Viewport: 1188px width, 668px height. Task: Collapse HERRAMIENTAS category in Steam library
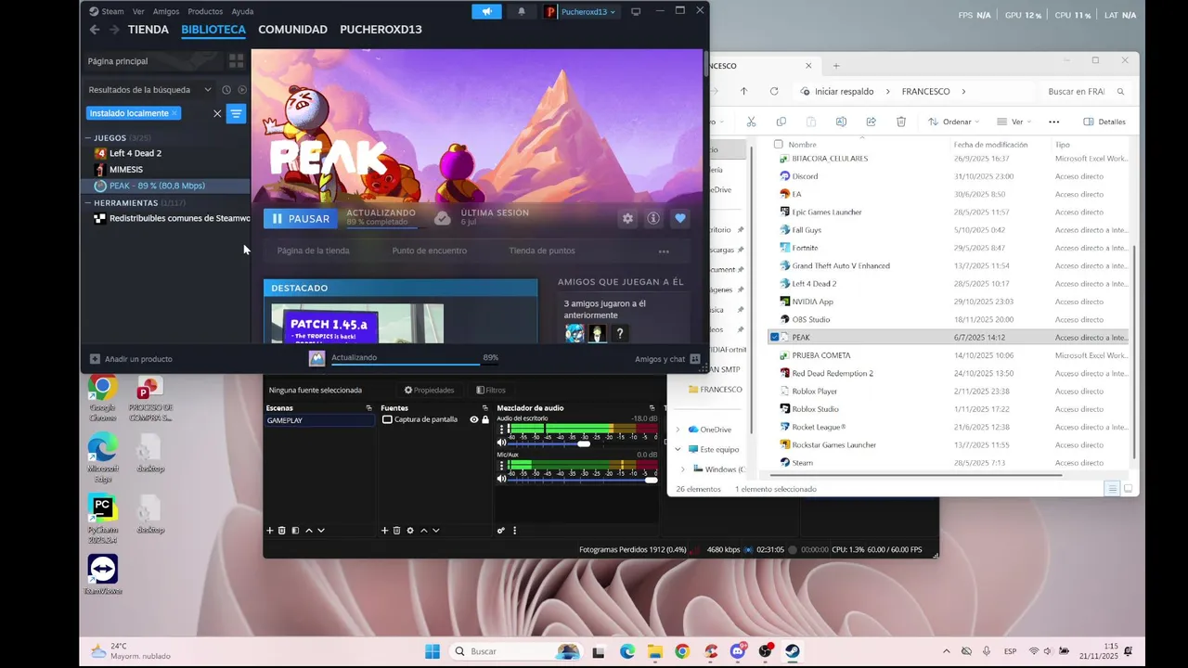88,203
